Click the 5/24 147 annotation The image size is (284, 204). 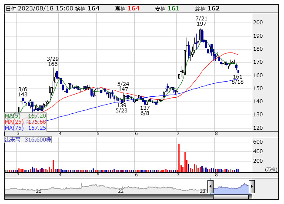point(123,86)
